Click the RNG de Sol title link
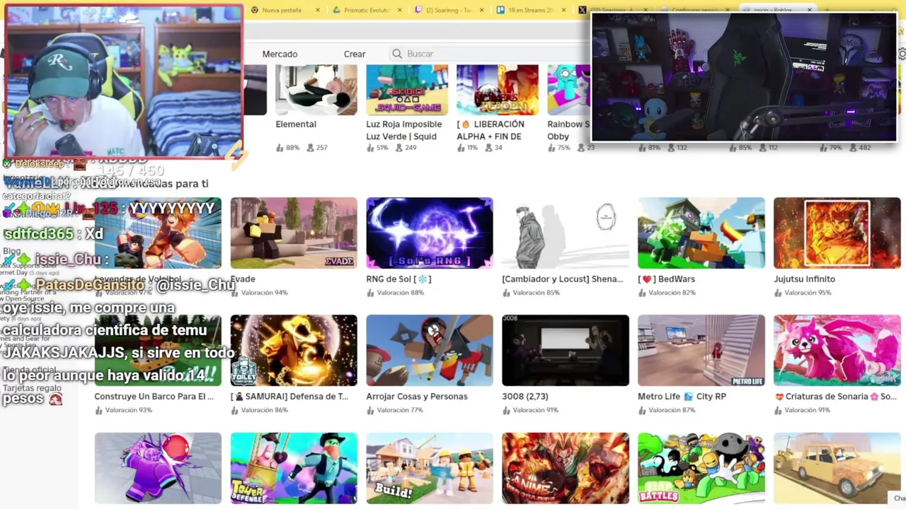 [398, 279]
